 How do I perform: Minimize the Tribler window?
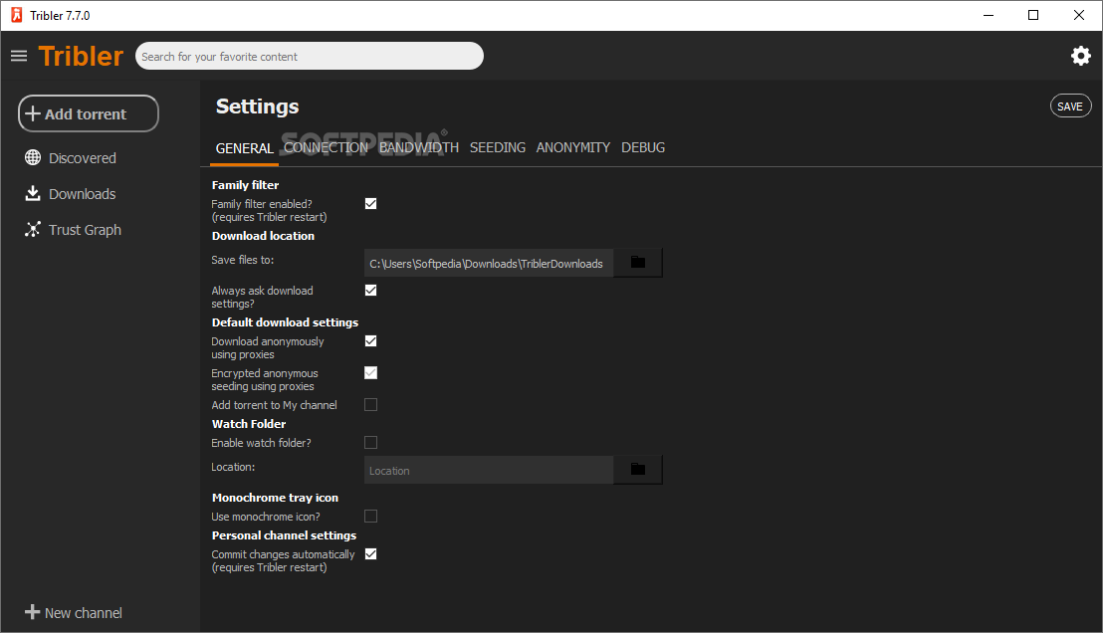[x=989, y=15]
